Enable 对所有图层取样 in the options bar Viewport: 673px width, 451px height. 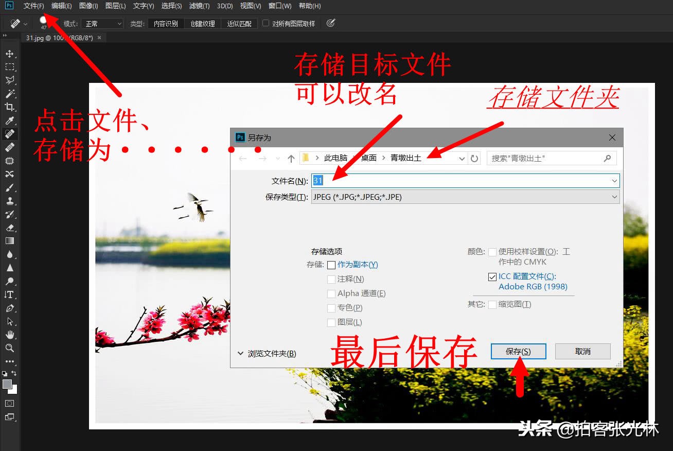pyautogui.click(x=265, y=23)
